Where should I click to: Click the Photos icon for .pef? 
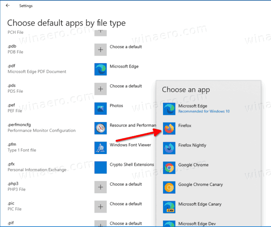[100, 109]
